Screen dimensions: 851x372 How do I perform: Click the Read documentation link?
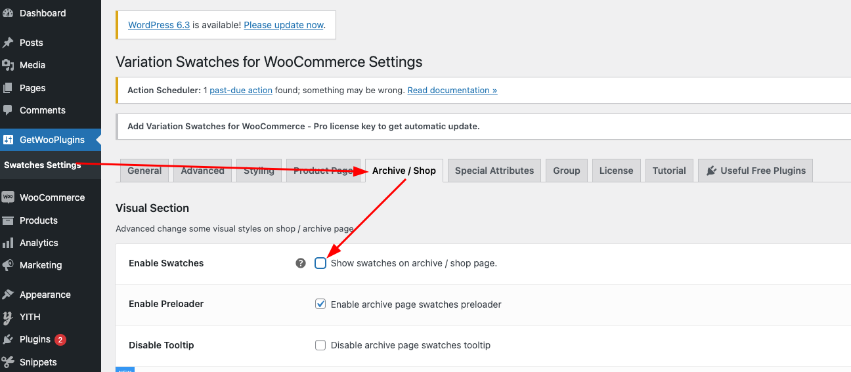(452, 91)
